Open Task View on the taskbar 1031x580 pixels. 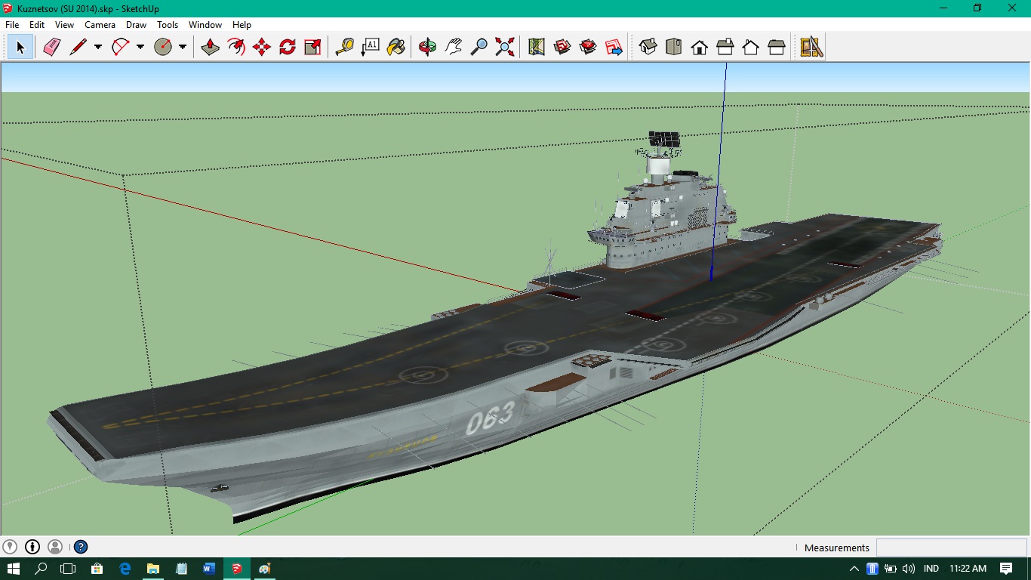(69, 569)
